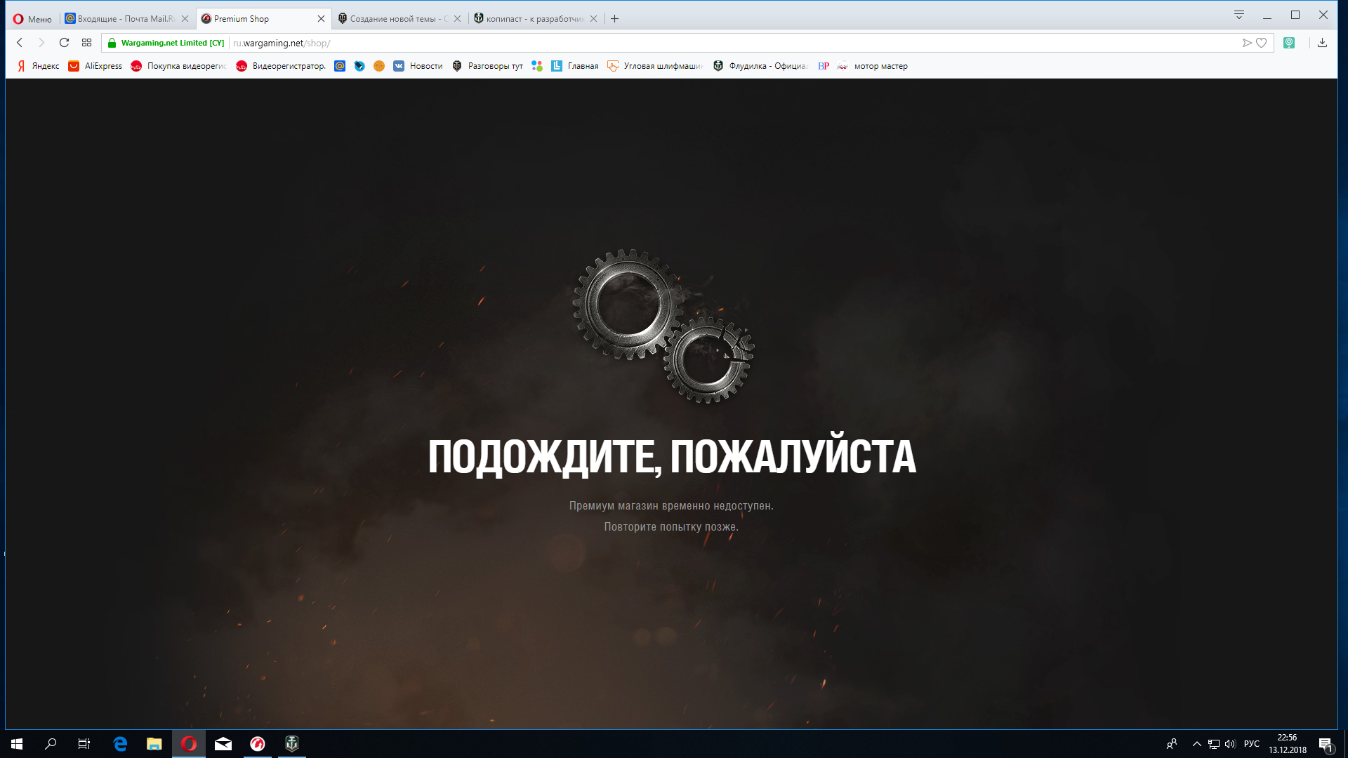Open Speed Dial start page icon

[86, 43]
